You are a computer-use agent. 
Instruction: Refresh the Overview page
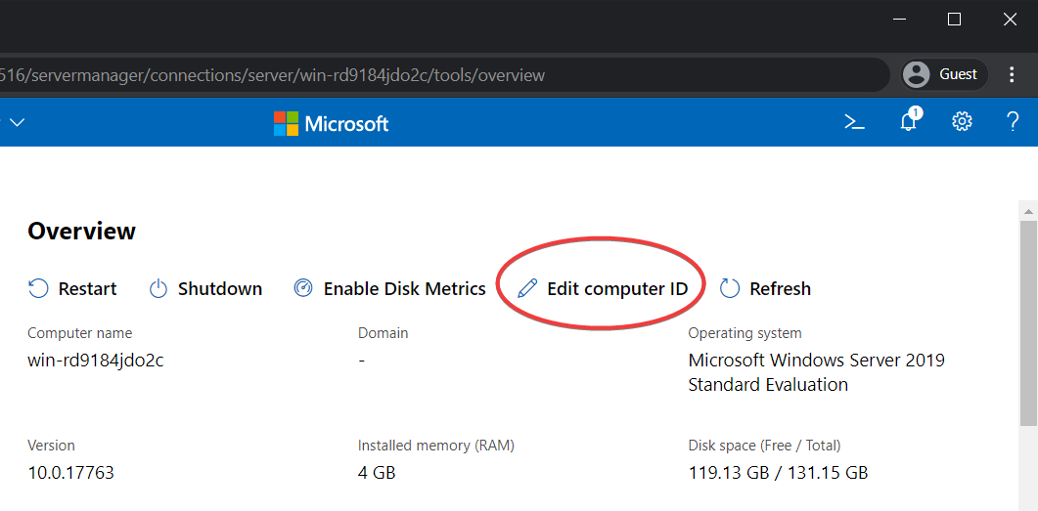(765, 289)
